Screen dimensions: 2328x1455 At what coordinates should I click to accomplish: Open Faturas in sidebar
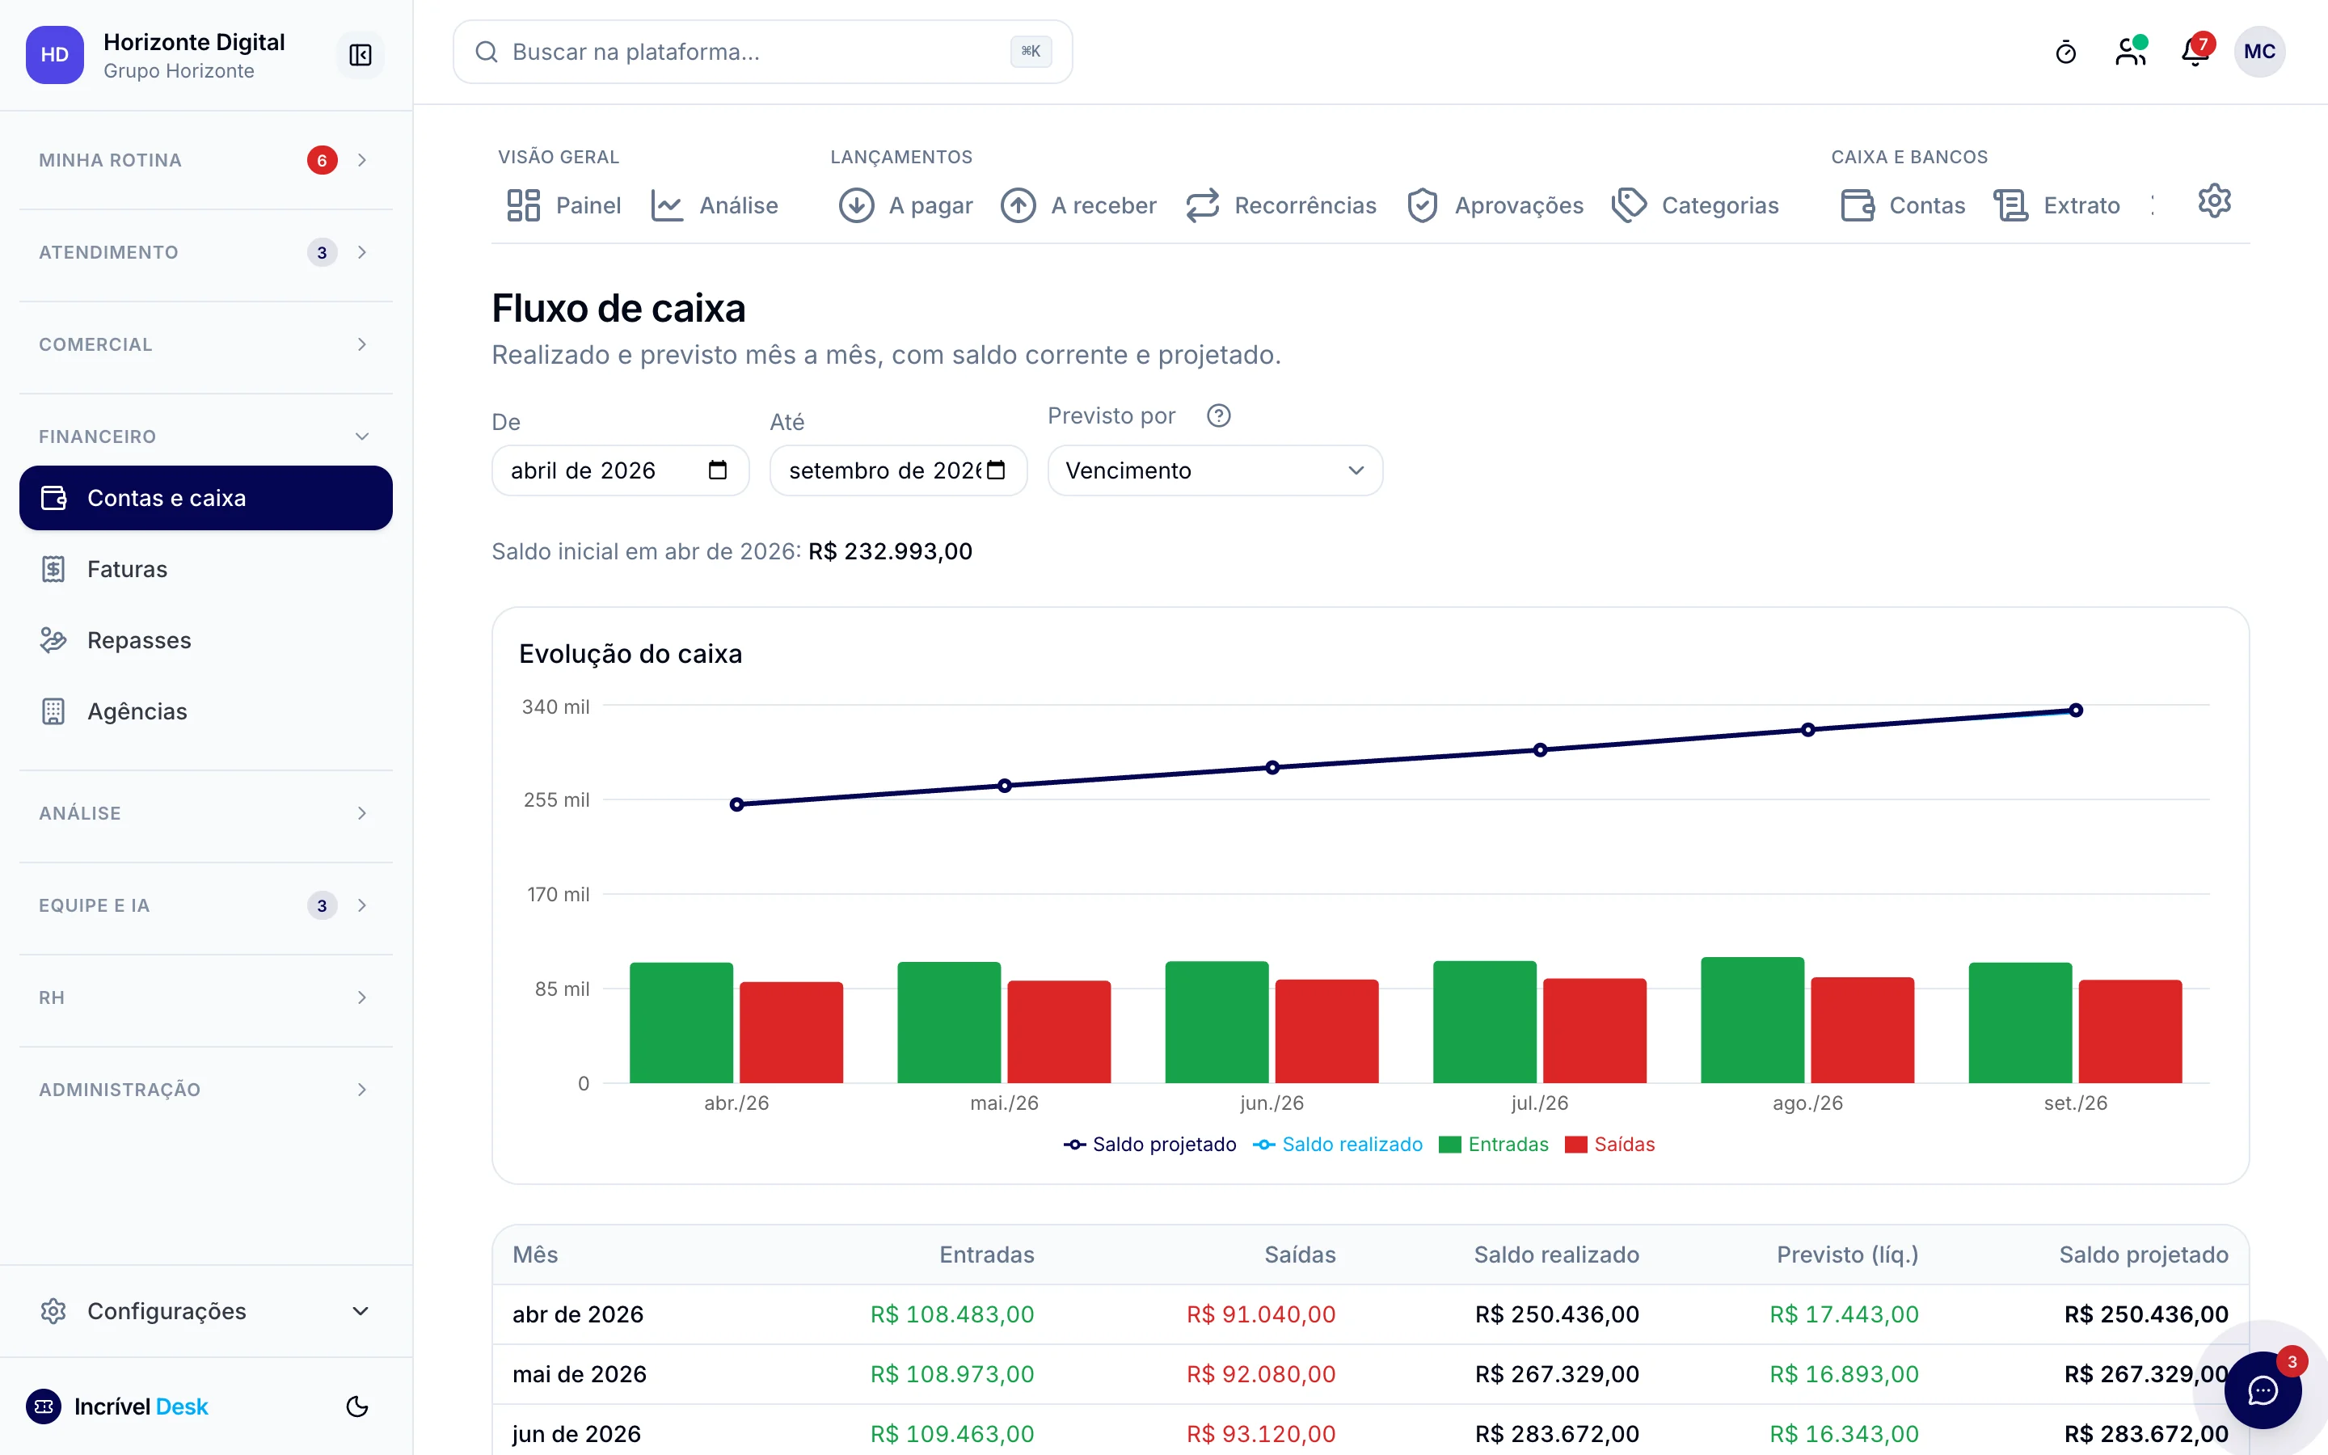point(206,569)
